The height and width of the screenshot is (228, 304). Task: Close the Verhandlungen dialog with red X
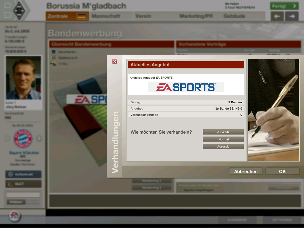pyautogui.click(x=115, y=61)
